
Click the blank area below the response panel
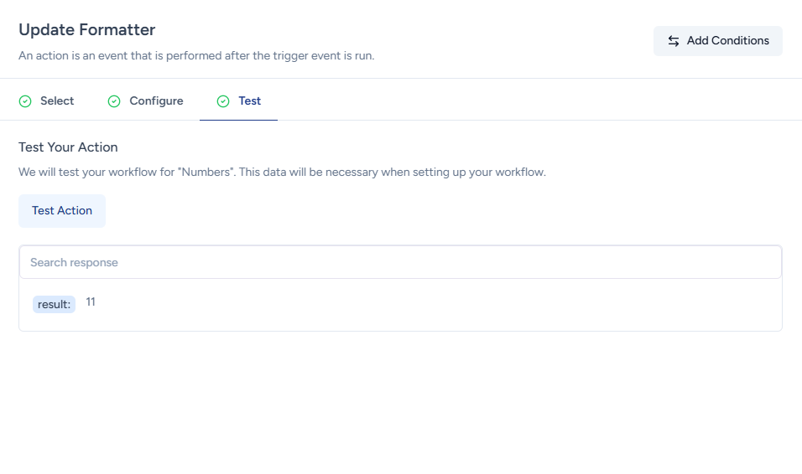point(400,402)
